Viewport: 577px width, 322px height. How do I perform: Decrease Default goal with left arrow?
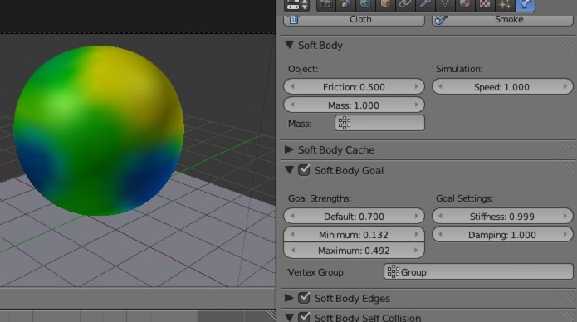pos(292,217)
